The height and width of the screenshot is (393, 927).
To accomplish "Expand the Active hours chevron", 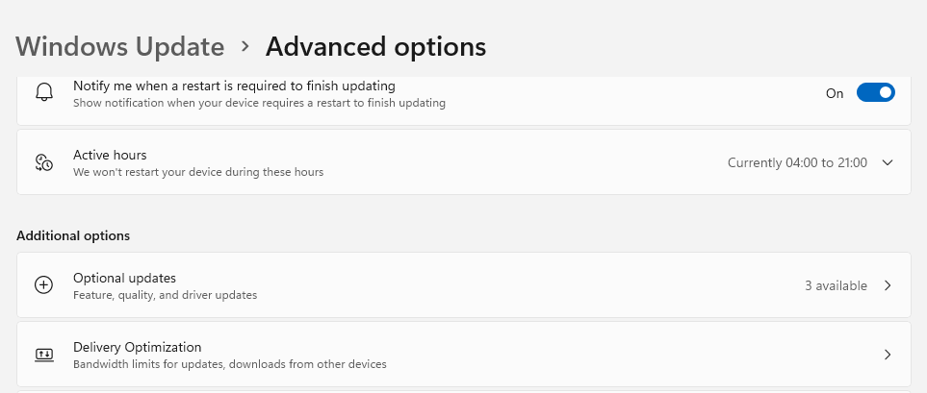I will (x=888, y=162).
